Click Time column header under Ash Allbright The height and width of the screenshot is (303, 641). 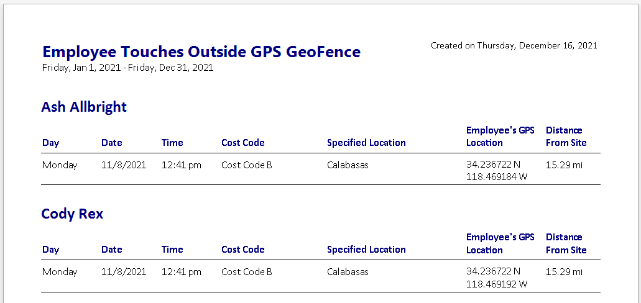[x=172, y=143]
